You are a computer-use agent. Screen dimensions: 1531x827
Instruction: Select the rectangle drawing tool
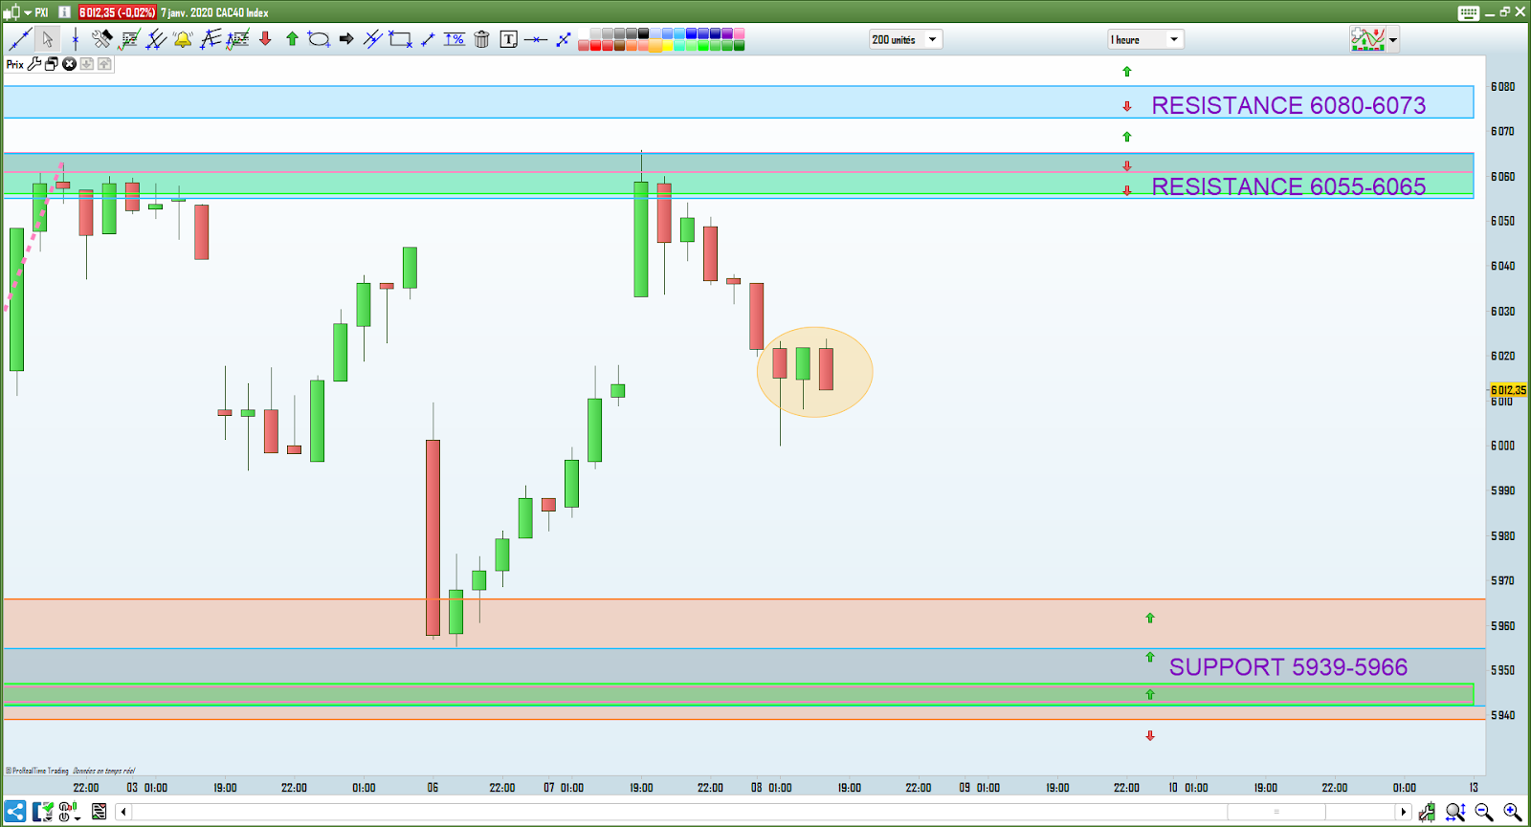coord(400,39)
